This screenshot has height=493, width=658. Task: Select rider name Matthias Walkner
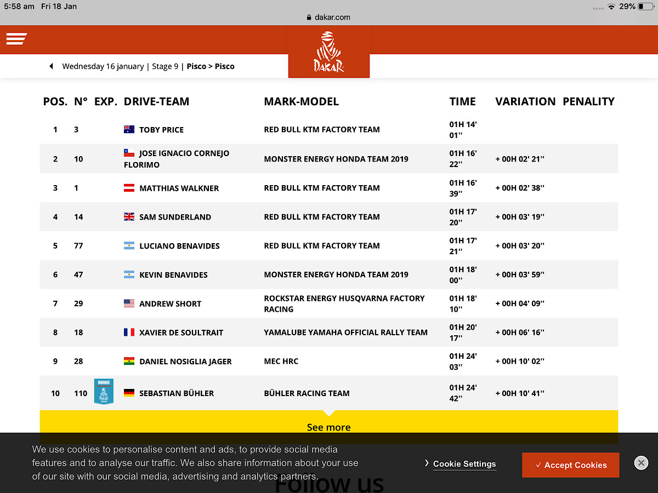[x=179, y=188]
